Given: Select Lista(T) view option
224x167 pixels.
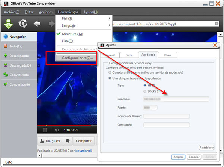Looking at the screenshot, I should tap(67, 41).
